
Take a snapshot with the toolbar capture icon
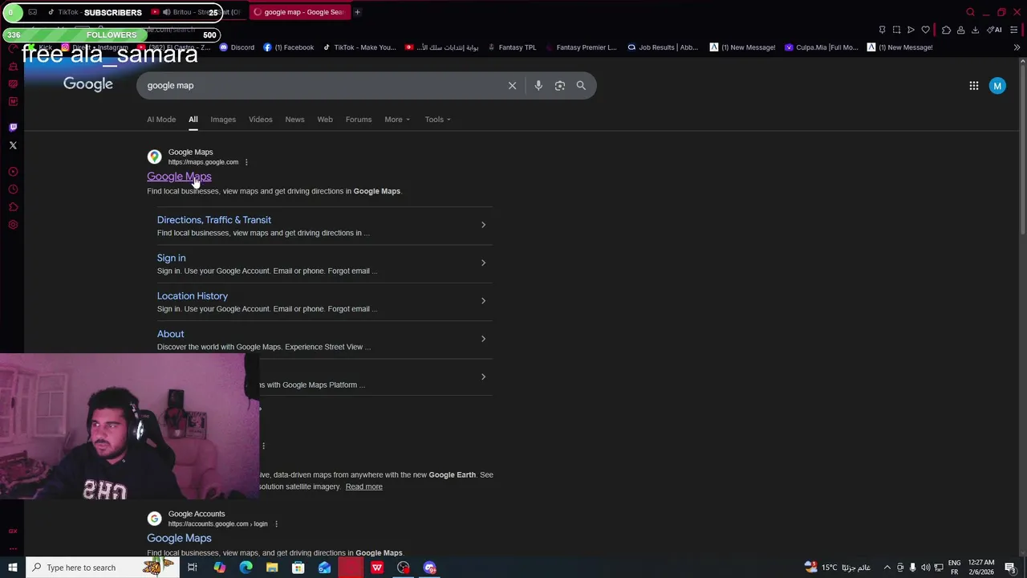pyautogui.click(x=896, y=30)
